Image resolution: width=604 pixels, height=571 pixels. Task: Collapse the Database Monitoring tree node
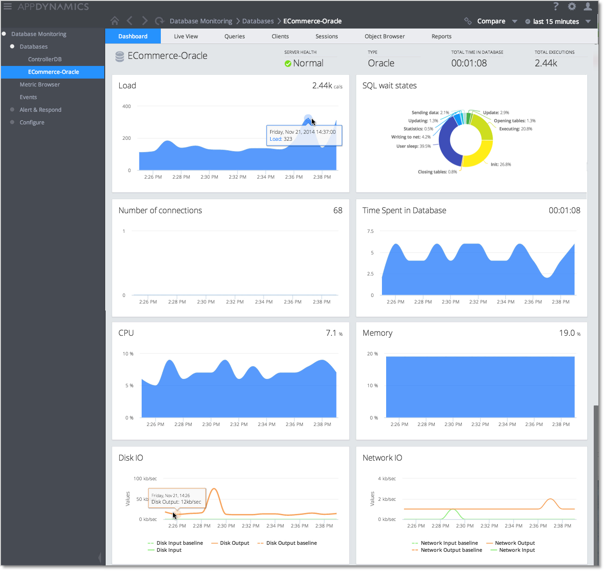(x=4, y=34)
